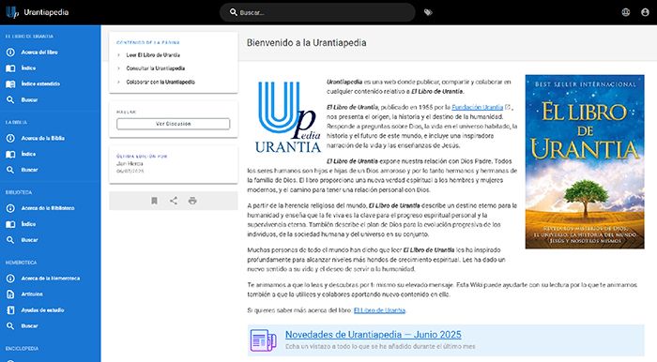The width and height of the screenshot is (657, 362).
Task: Click the Ver Discusión button
Action: click(173, 124)
